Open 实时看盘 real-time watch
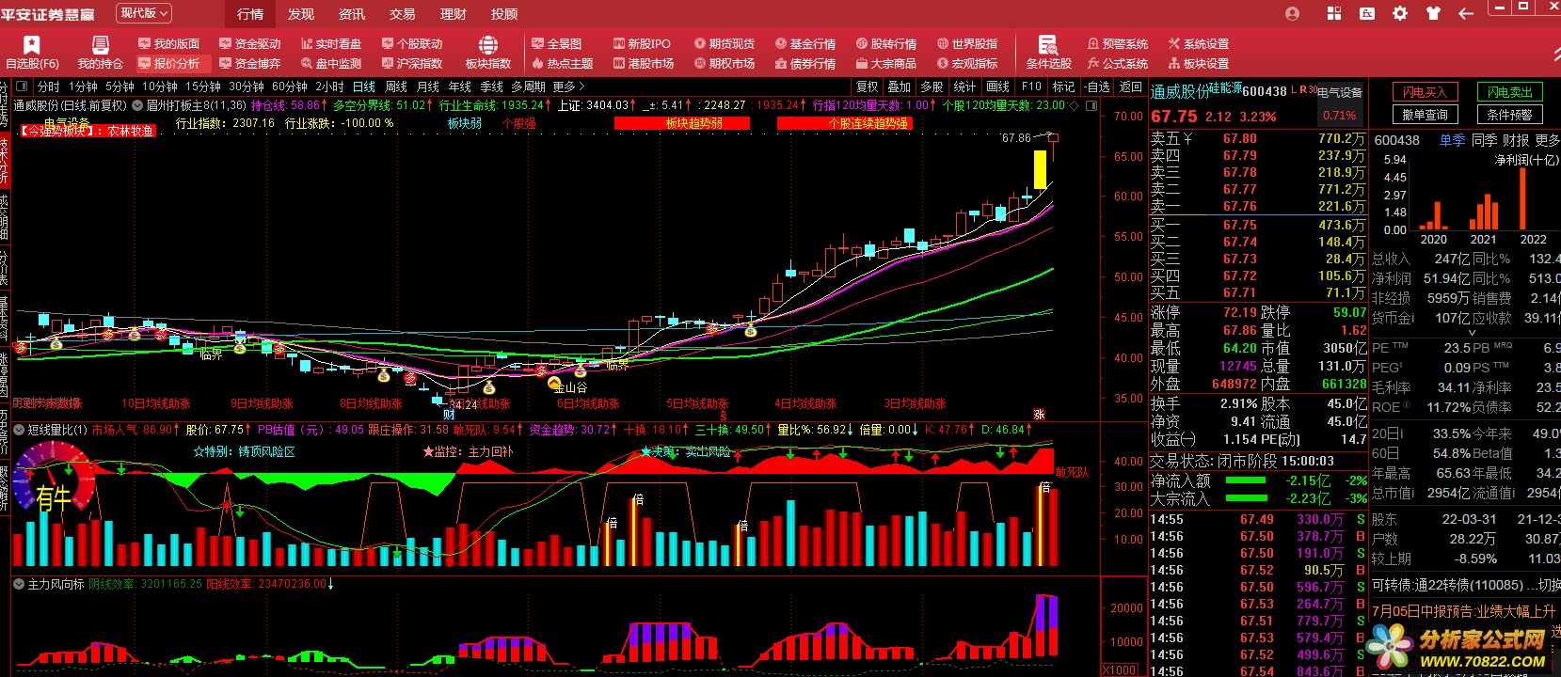 click(331, 43)
